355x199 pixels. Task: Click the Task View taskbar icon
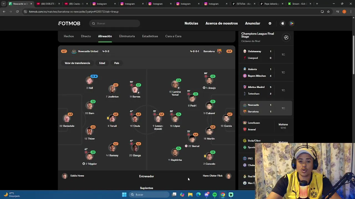[174, 195]
